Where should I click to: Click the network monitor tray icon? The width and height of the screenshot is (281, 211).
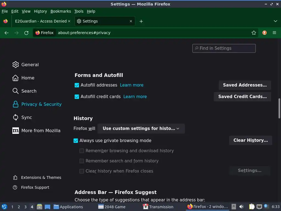click(259, 207)
